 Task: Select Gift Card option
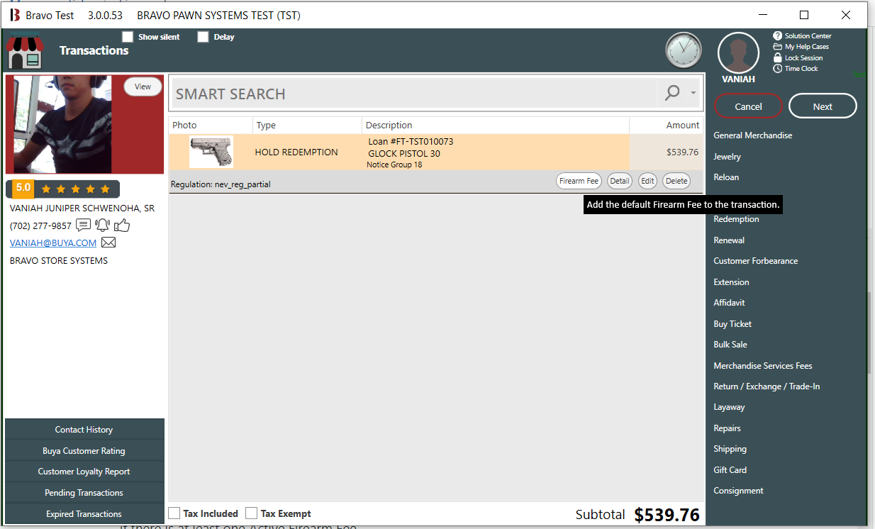[x=730, y=470]
